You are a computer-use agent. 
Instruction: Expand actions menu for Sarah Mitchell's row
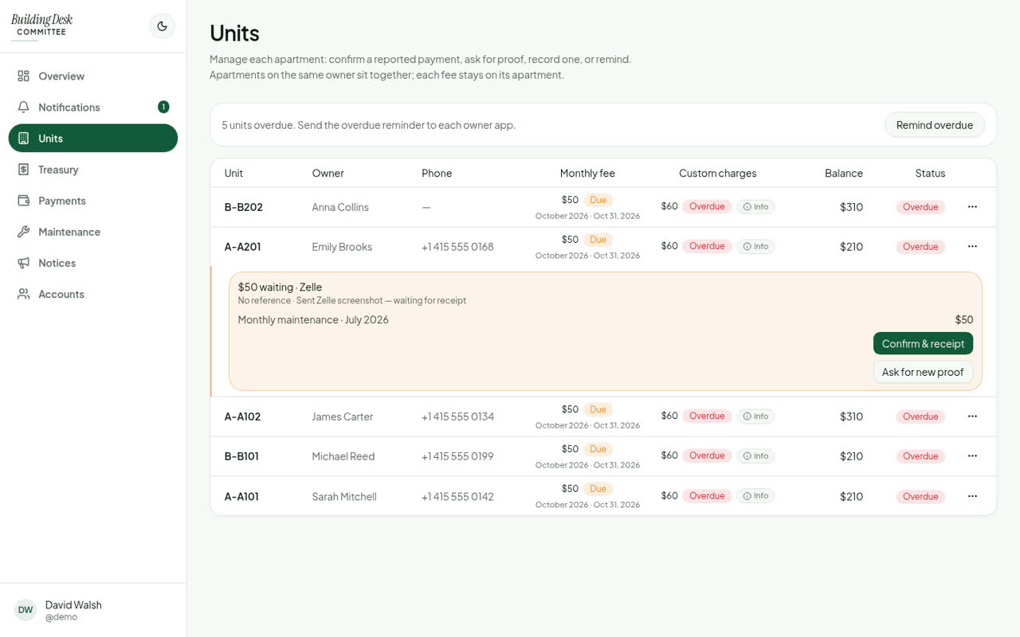pyautogui.click(x=972, y=496)
